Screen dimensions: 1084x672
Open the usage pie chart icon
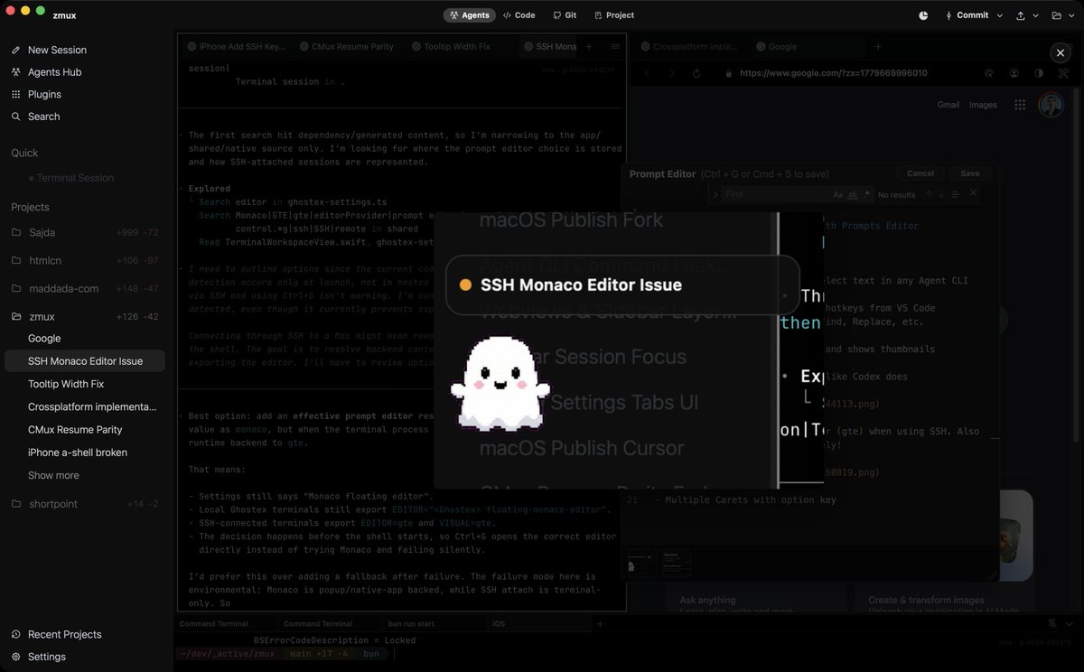coord(923,15)
